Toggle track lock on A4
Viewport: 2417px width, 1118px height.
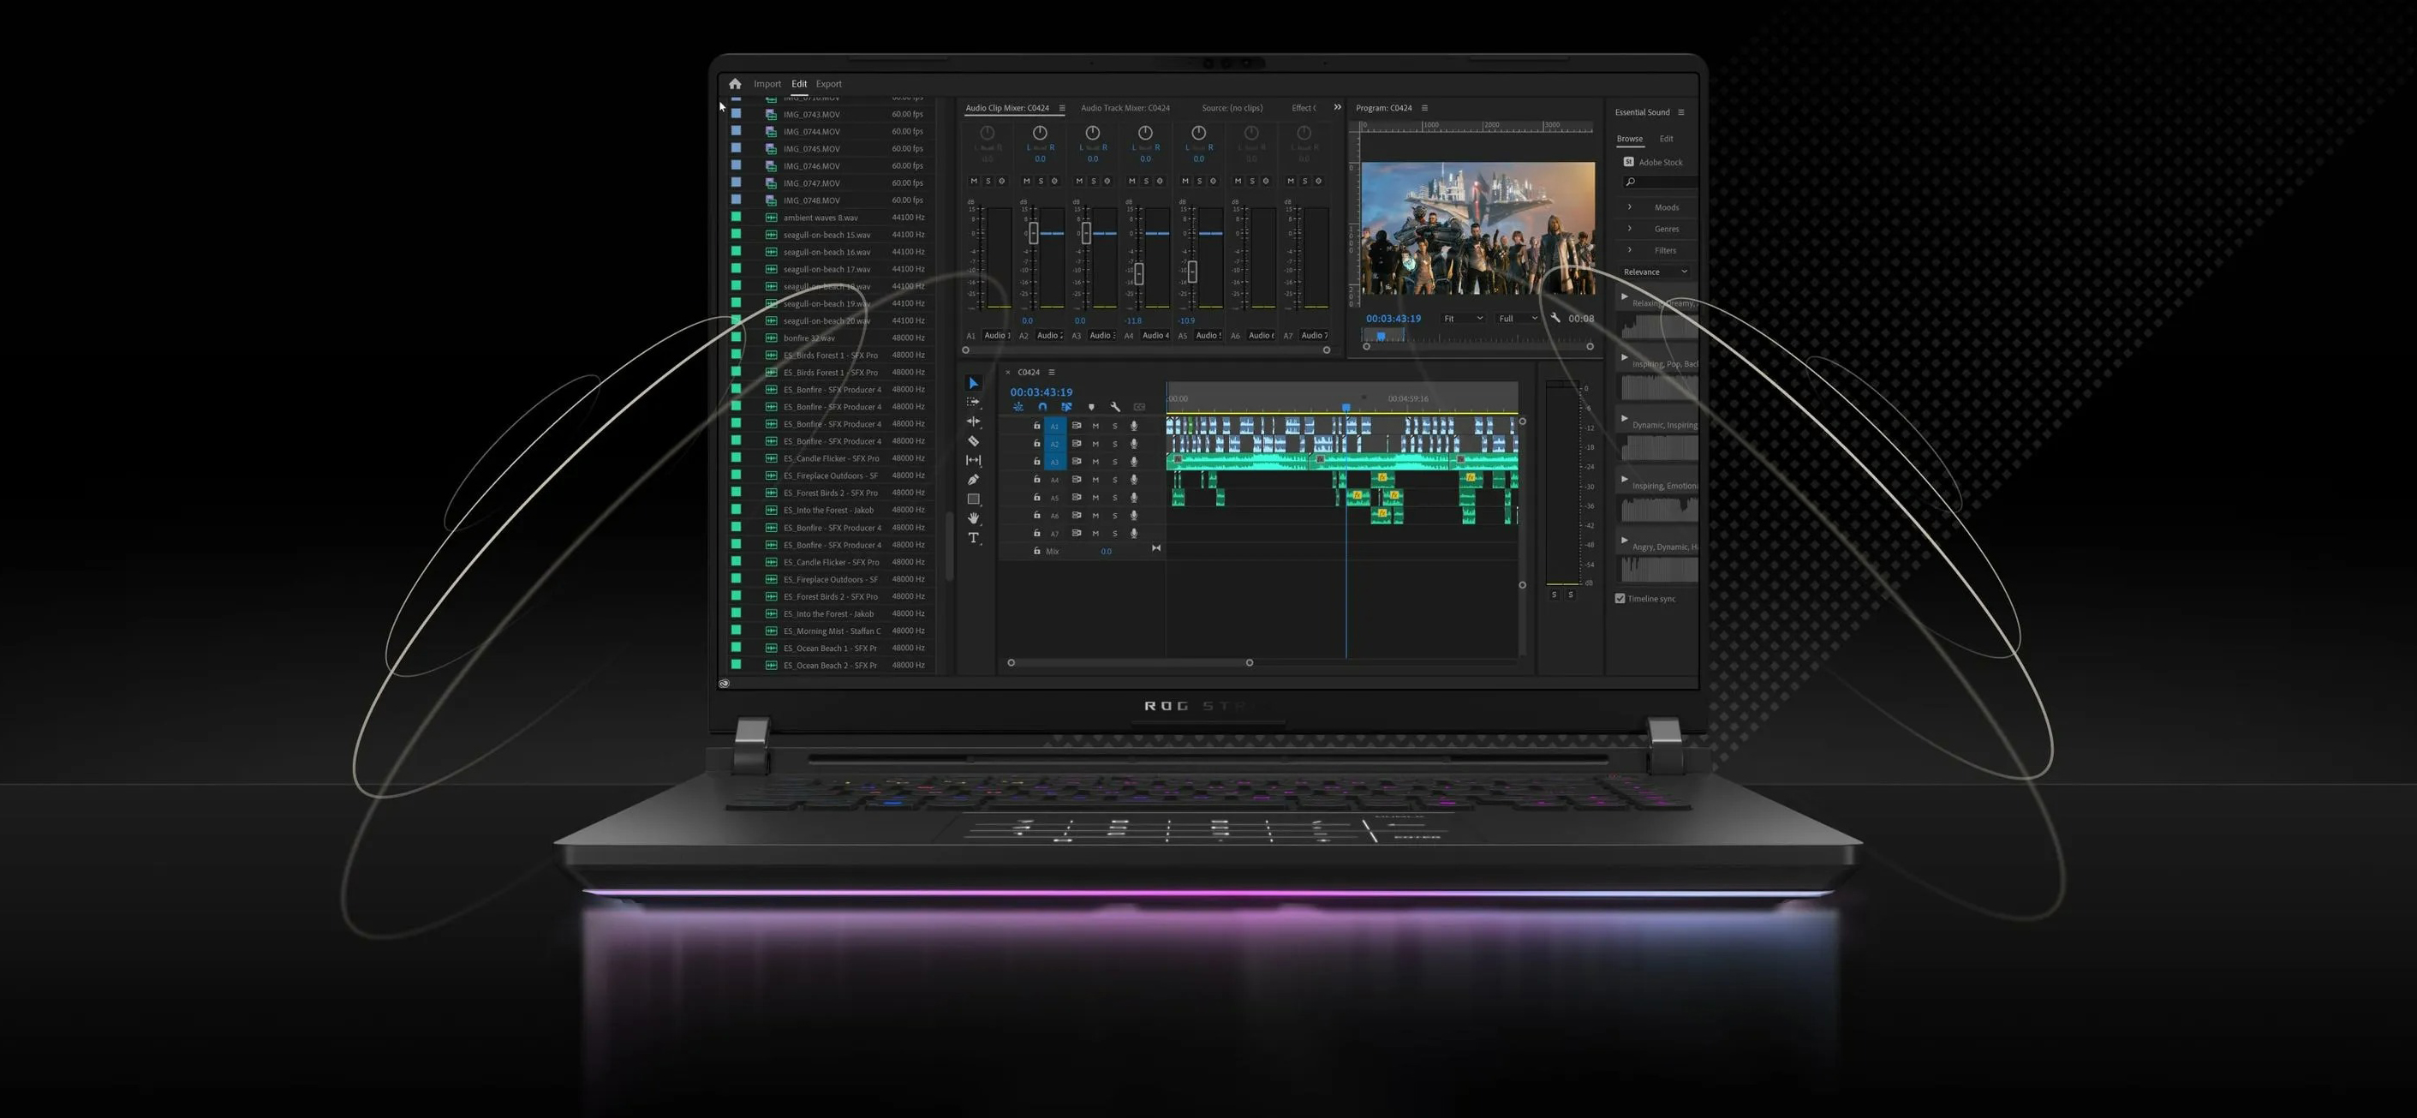point(1035,479)
